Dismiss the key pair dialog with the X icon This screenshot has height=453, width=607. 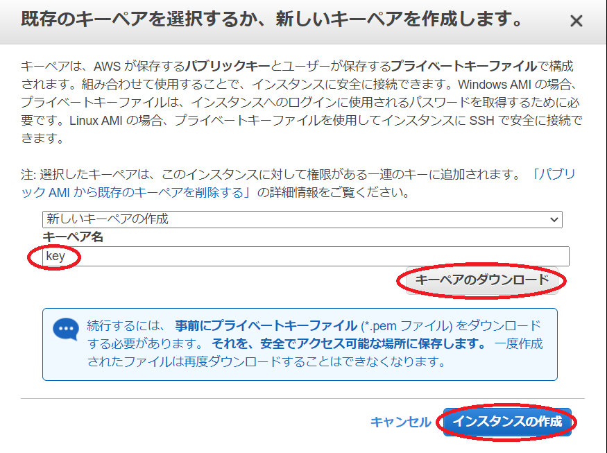(576, 20)
